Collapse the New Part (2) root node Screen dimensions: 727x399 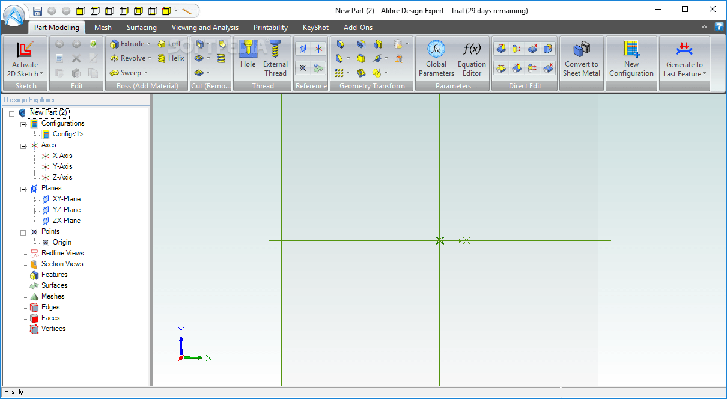[x=12, y=113]
